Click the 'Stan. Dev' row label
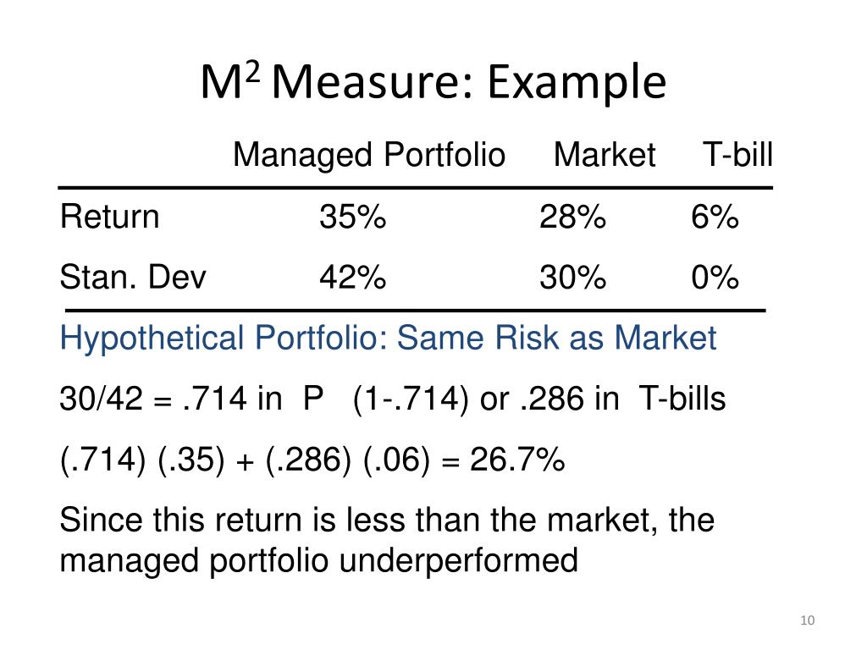Viewport: 867px width, 650px height. point(132,277)
